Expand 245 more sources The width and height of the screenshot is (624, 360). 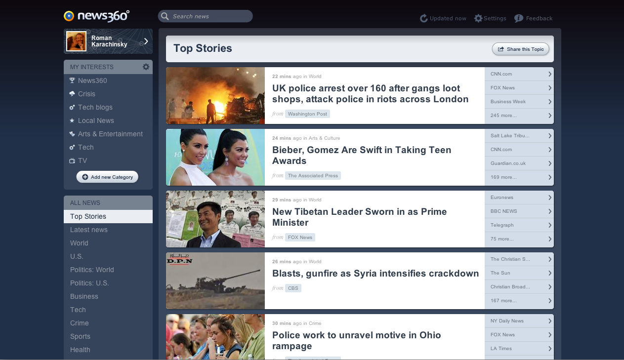coord(519,116)
